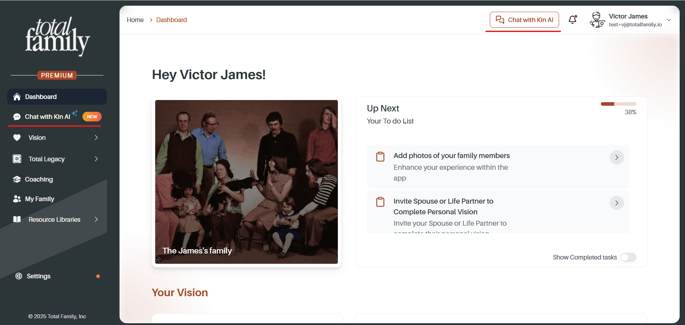Click the user avatar icon
This screenshot has height=325, width=685.
[x=597, y=20]
